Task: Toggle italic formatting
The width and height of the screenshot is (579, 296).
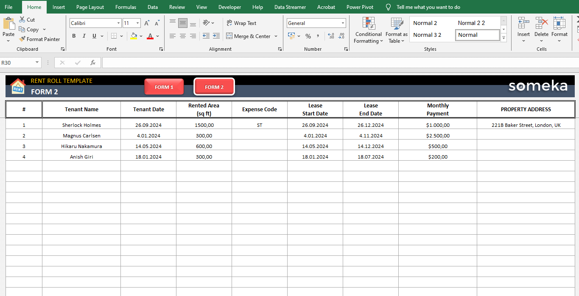Action: tap(84, 36)
